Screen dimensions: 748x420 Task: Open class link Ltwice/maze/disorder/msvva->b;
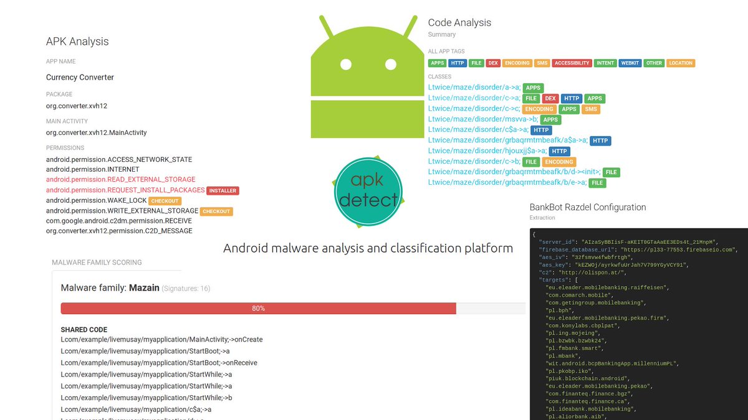coord(483,119)
